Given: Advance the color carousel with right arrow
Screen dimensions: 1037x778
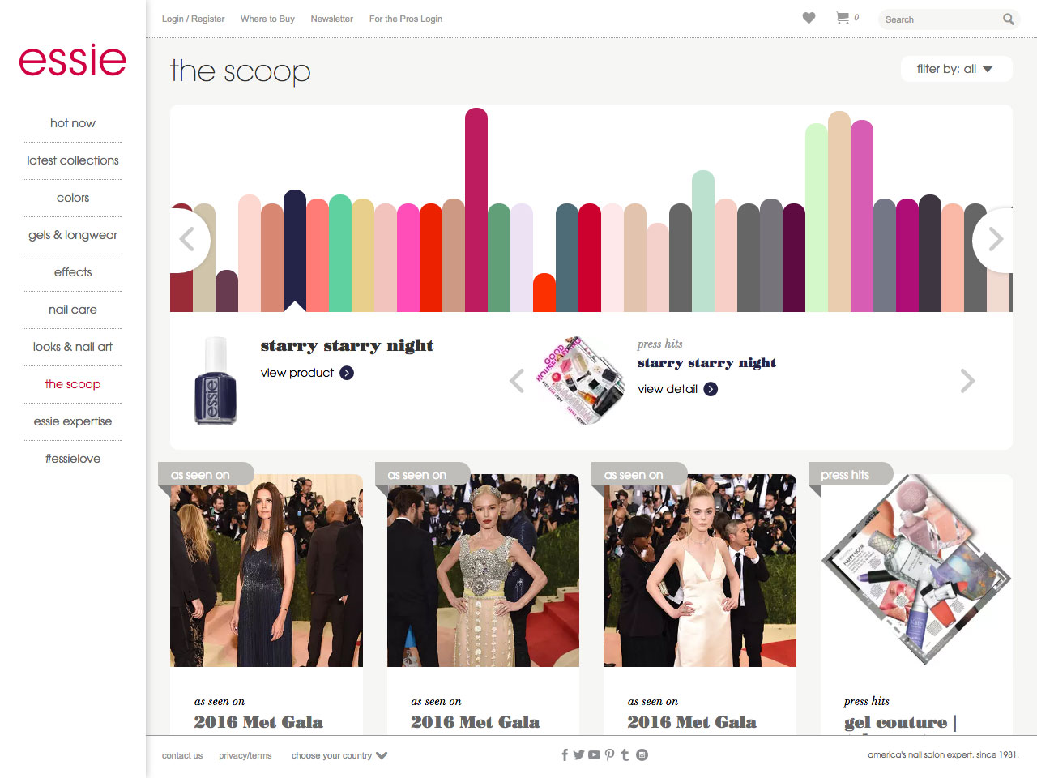Looking at the screenshot, I should [995, 240].
